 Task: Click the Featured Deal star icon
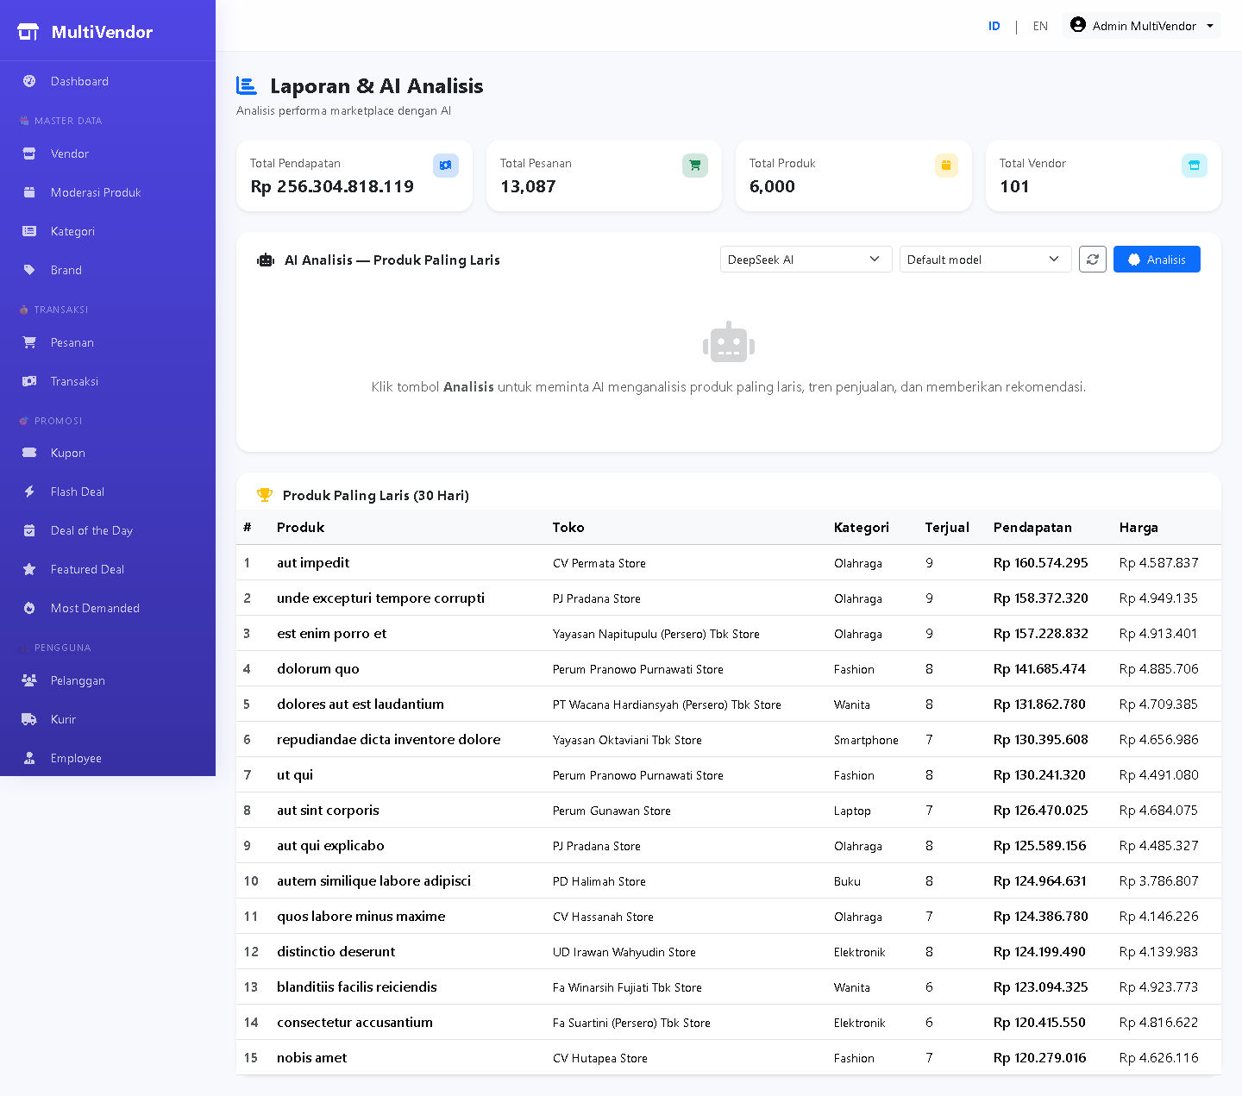click(x=29, y=569)
